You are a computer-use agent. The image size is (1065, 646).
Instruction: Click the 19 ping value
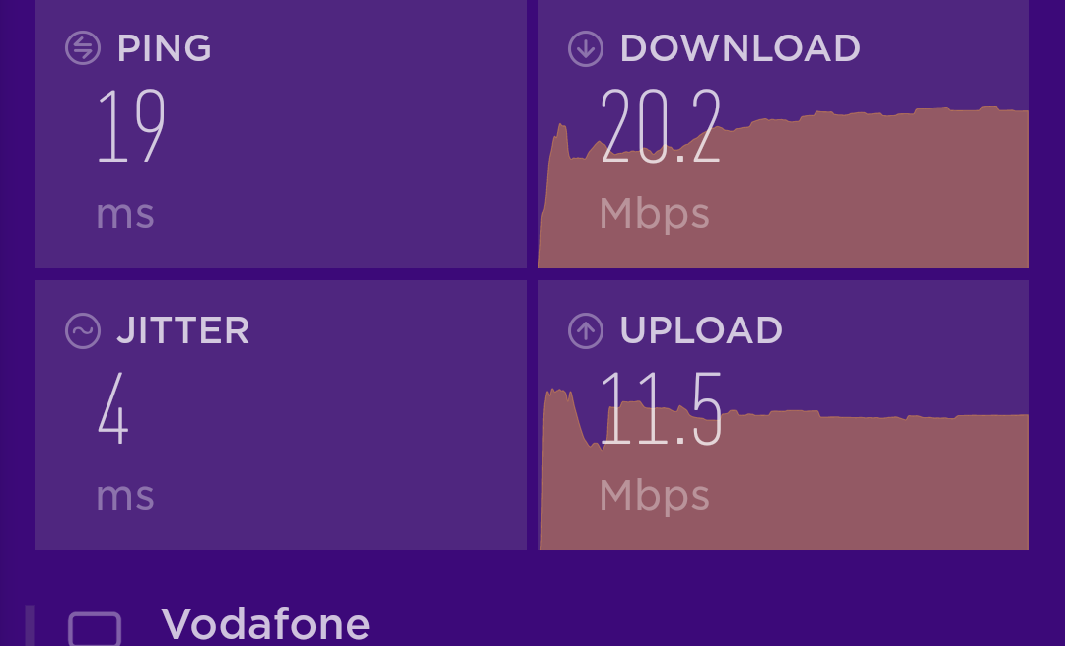(131, 125)
